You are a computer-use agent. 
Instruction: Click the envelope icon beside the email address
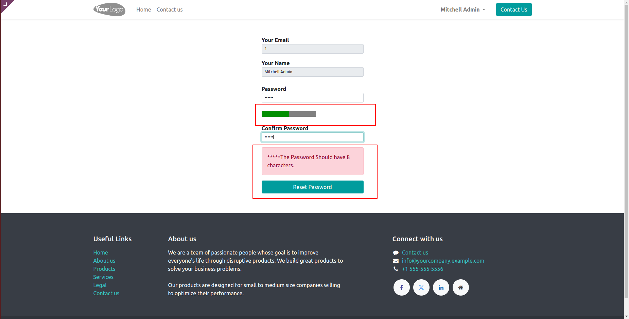coord(396,261)
